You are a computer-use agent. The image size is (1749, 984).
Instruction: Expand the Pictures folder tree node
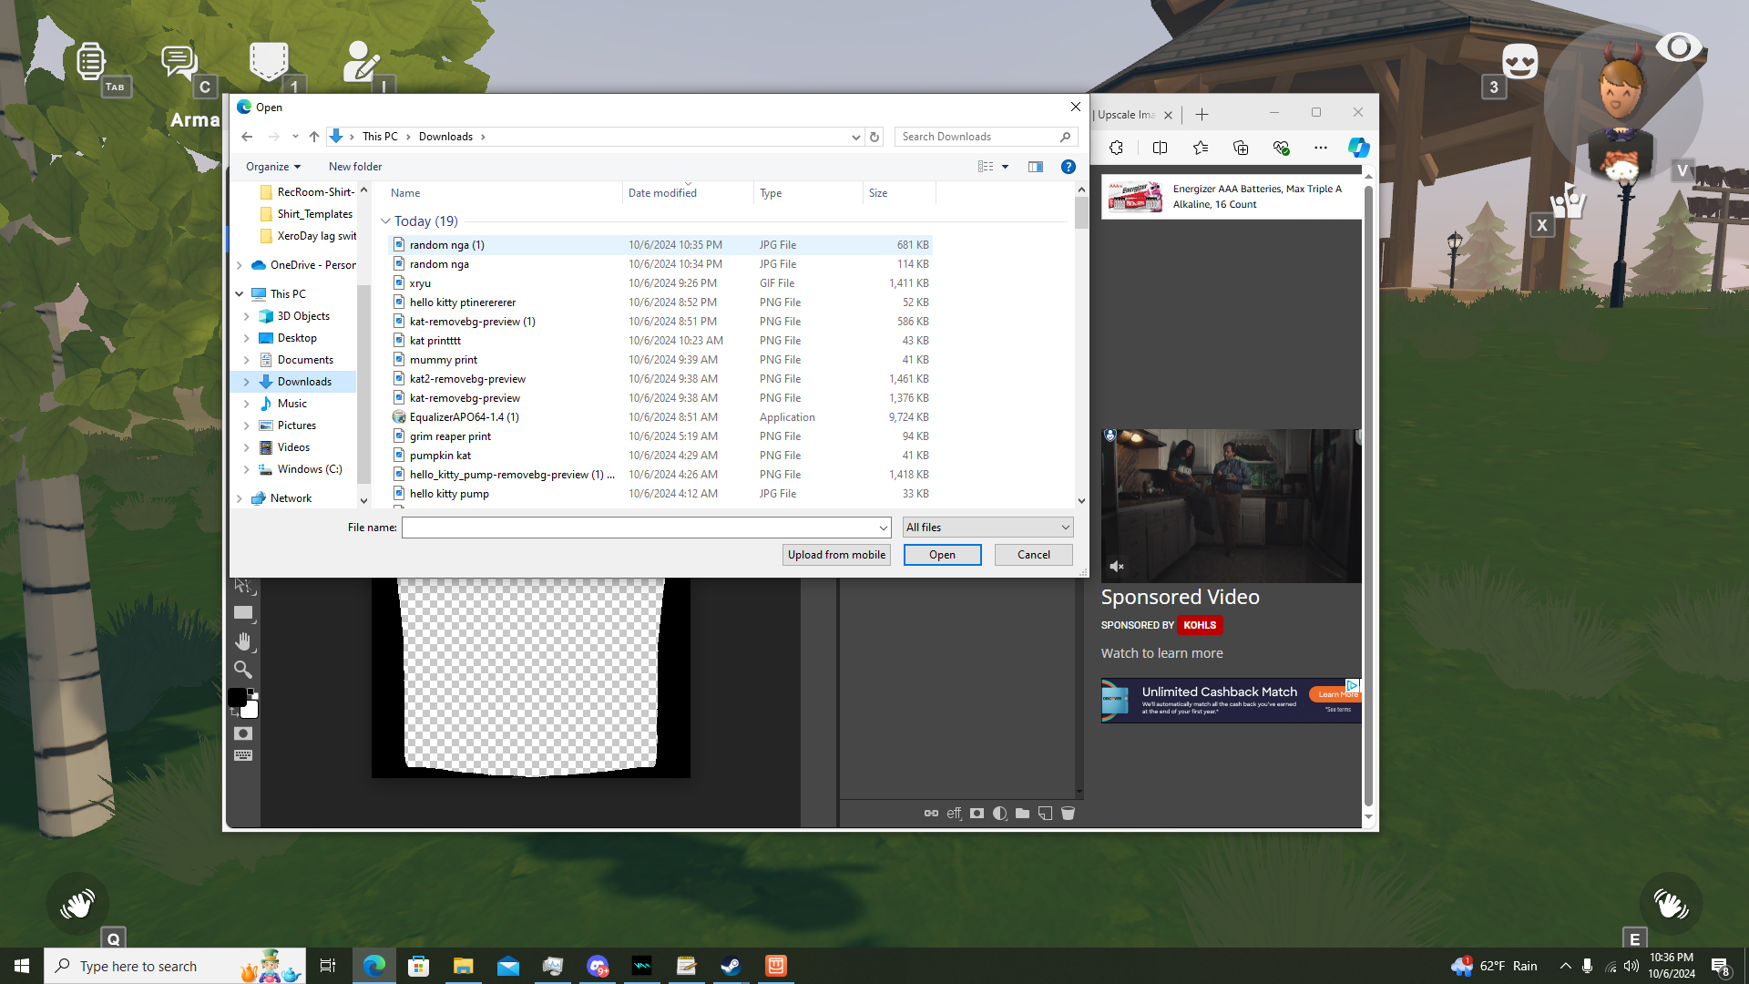247,425
